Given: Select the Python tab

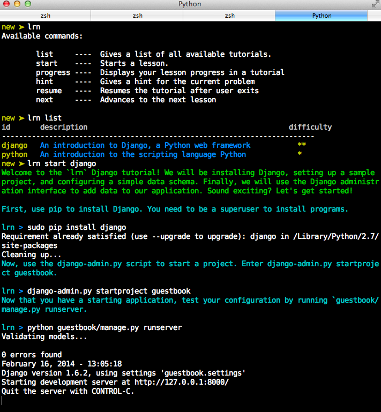Looking at the screenshot, I should pyautogui.click(x=322, y=16).
